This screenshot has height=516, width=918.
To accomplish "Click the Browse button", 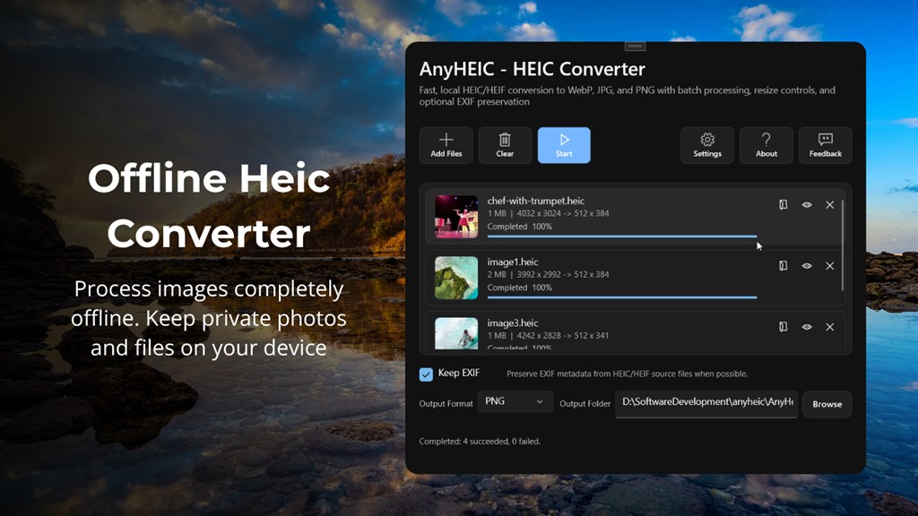I will 827,404.
